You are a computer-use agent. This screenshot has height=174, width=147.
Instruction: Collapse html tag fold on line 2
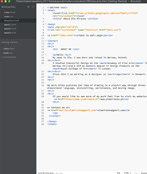point(46,10)
